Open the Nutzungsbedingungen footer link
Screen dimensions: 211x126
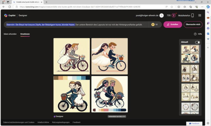click(61, 122)
